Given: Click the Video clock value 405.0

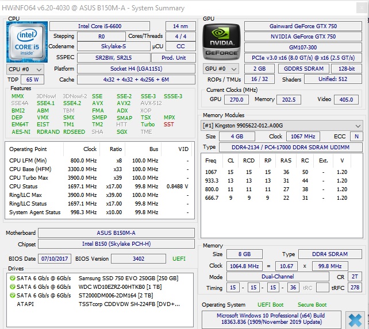Looking at the screenshot, I should point(346,99).
